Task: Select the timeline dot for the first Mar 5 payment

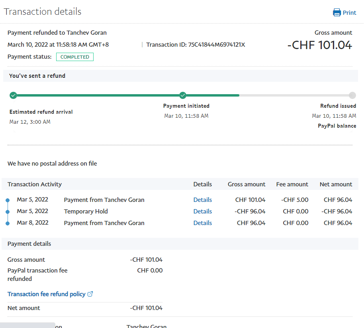Action: pos(8,200)
